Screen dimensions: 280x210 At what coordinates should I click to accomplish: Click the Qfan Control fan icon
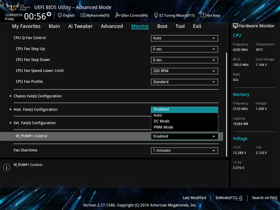(117, 15)
